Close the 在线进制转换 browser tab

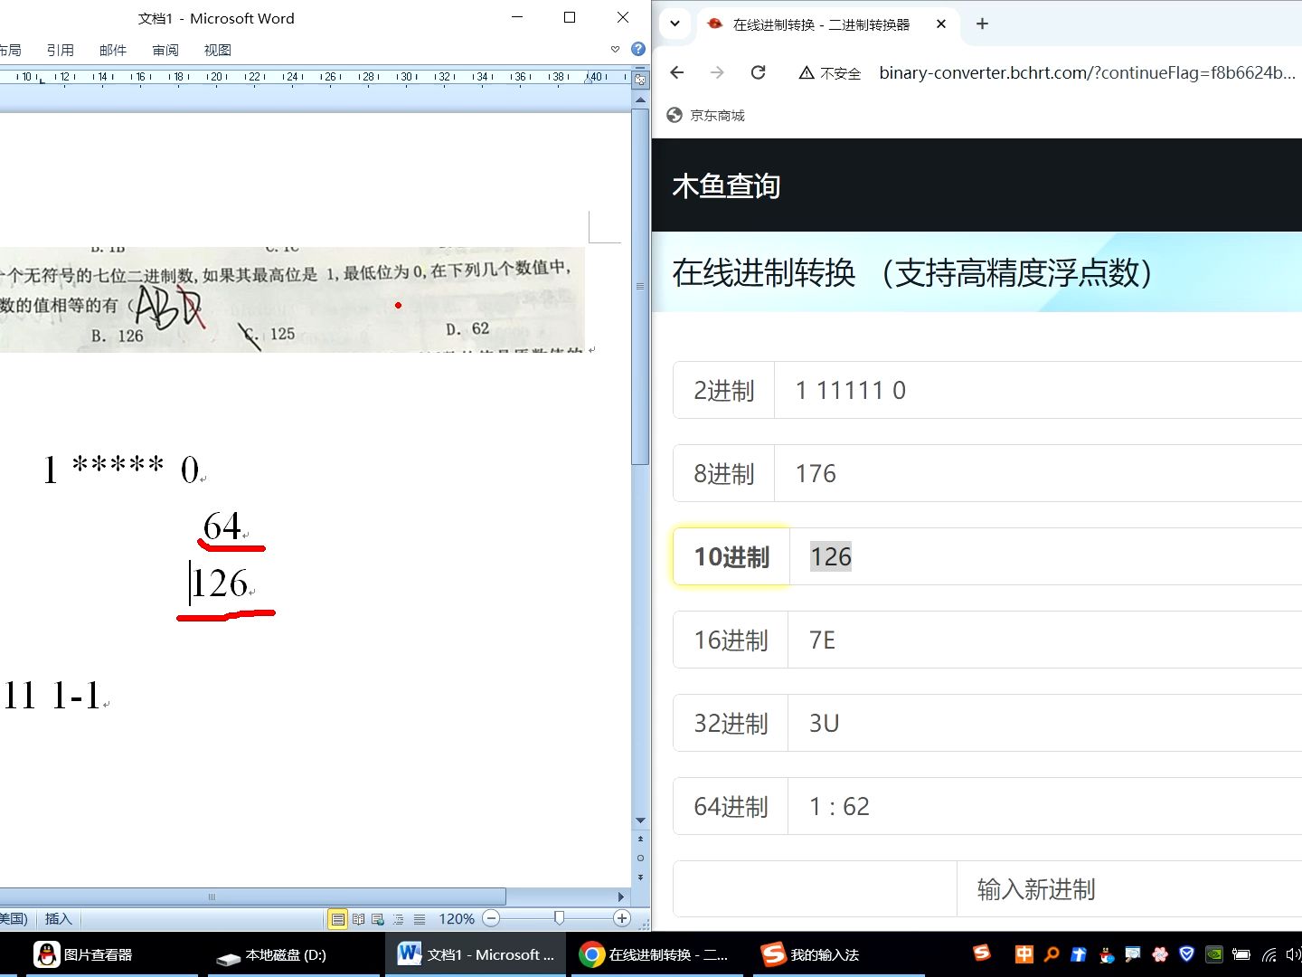tap(941, 24)
